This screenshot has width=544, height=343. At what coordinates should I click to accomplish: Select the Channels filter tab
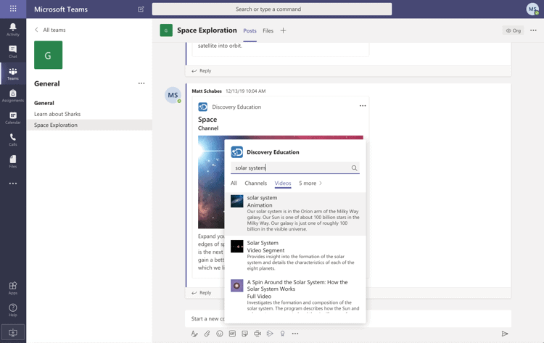coord(255,183)
